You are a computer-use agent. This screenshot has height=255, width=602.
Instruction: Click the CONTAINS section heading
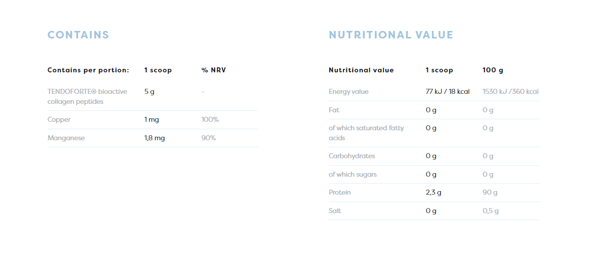coord(78,35)
